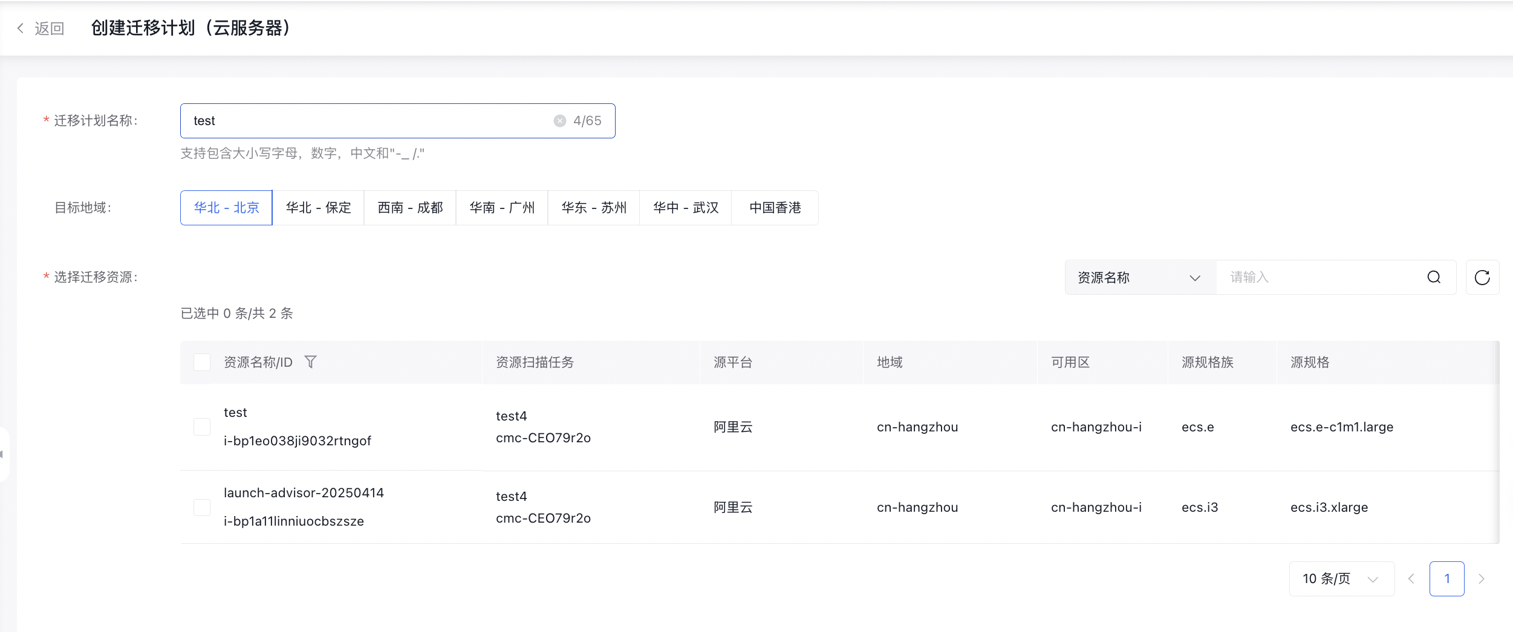This screenshot has height=632, width=1513.
Task: Select target region 华中 - 武汉
Action: [686, 208]
